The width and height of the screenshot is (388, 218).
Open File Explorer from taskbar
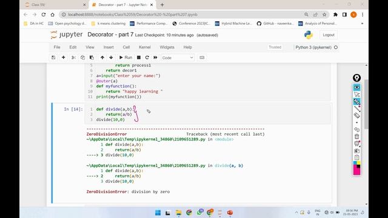178,213
